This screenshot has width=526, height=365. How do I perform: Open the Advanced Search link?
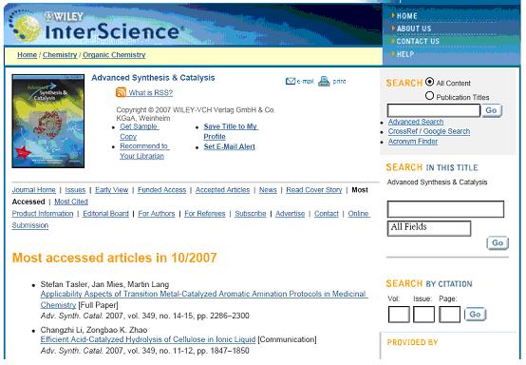(416, 122)
